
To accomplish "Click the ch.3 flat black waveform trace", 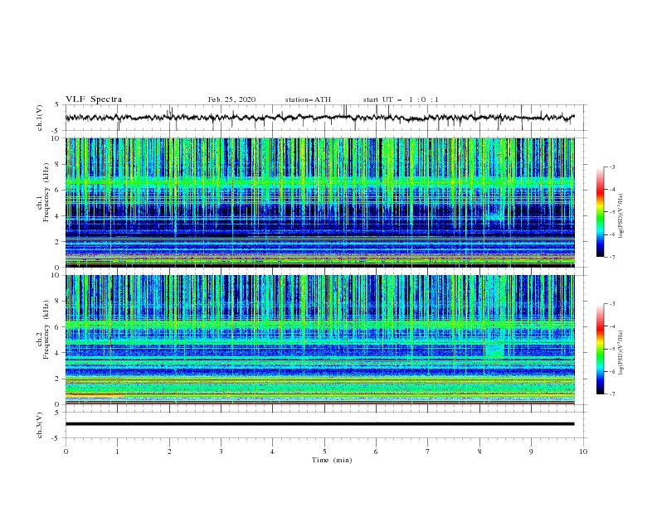I will pos(319,424).
